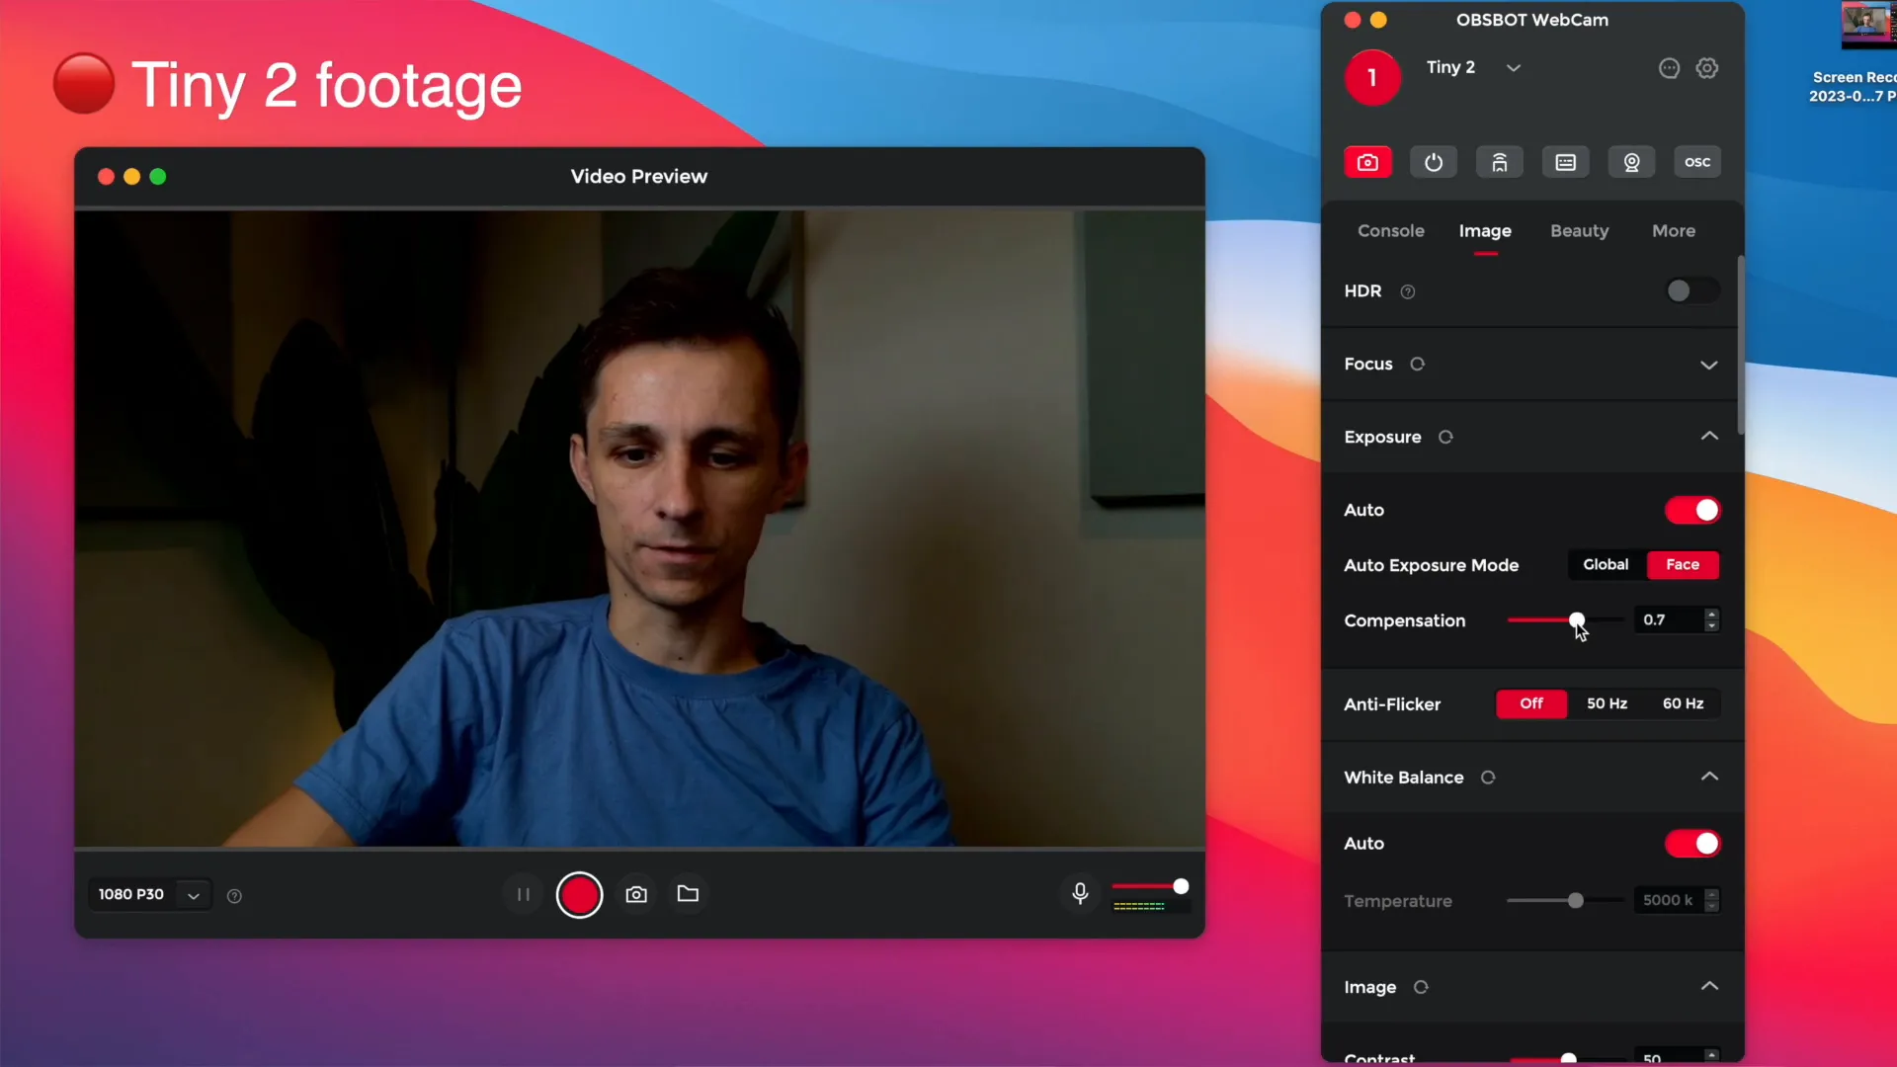Reset Exposure settings with its reset icon

[x=1445, y=437]
